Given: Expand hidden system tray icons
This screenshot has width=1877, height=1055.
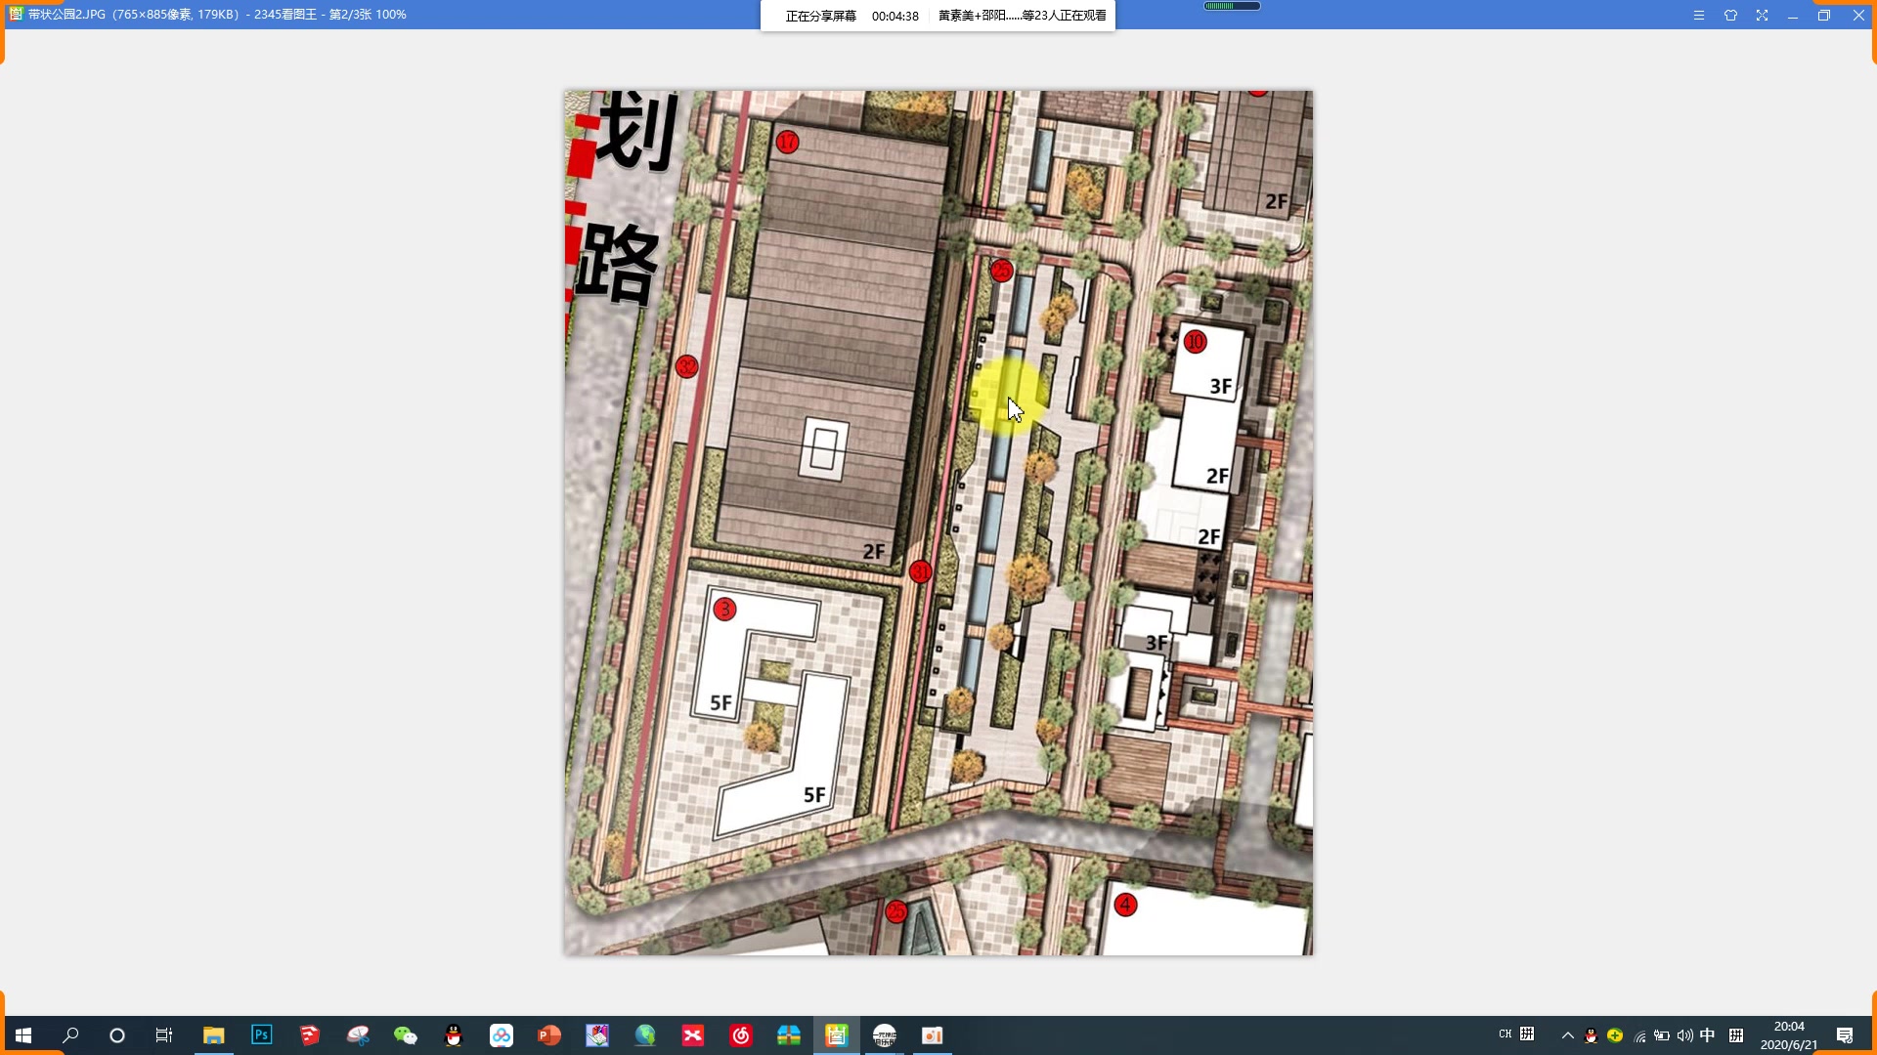Looking at the screenshot, I should point(1567,1035).
